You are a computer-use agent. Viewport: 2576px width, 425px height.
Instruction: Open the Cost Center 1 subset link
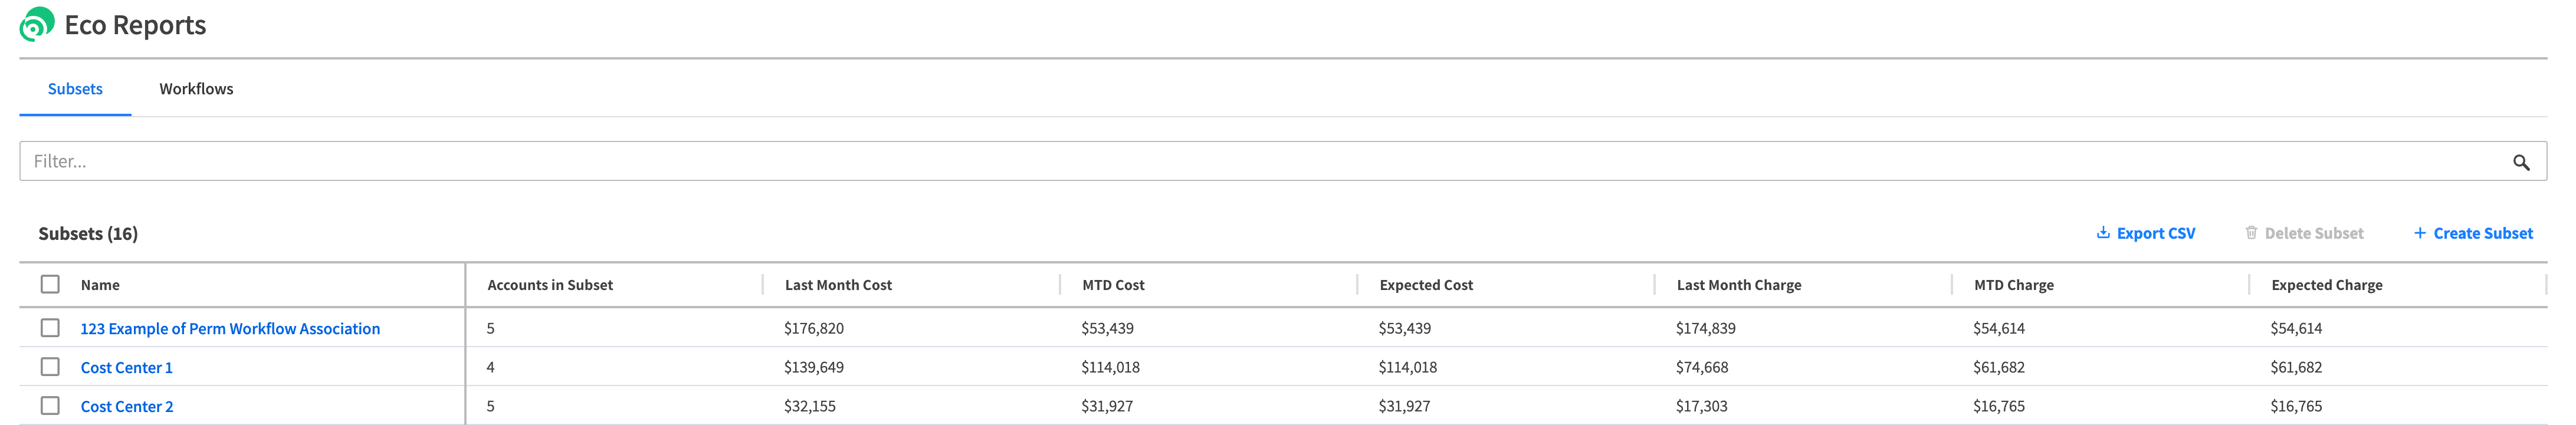(x=126, y=368)
